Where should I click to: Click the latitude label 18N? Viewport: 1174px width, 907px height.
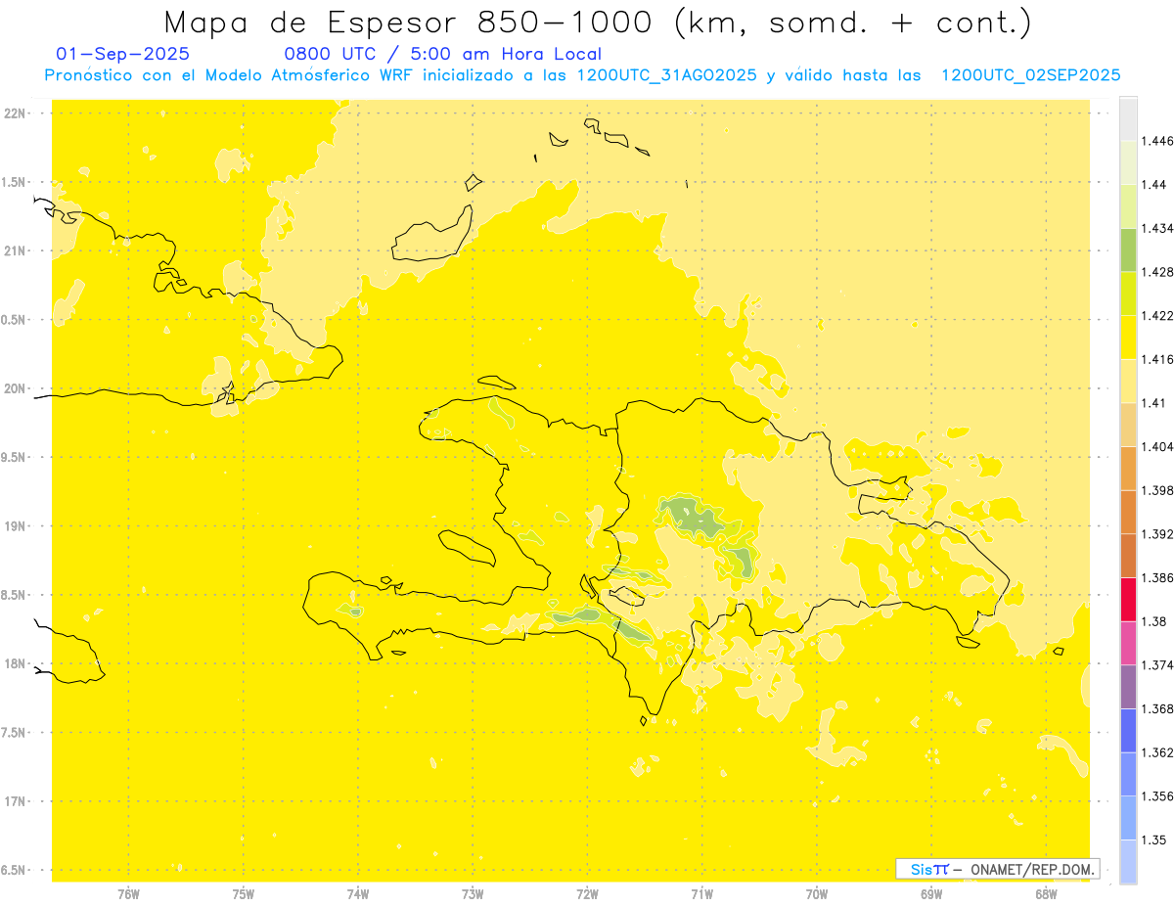[x=15, y=664]
